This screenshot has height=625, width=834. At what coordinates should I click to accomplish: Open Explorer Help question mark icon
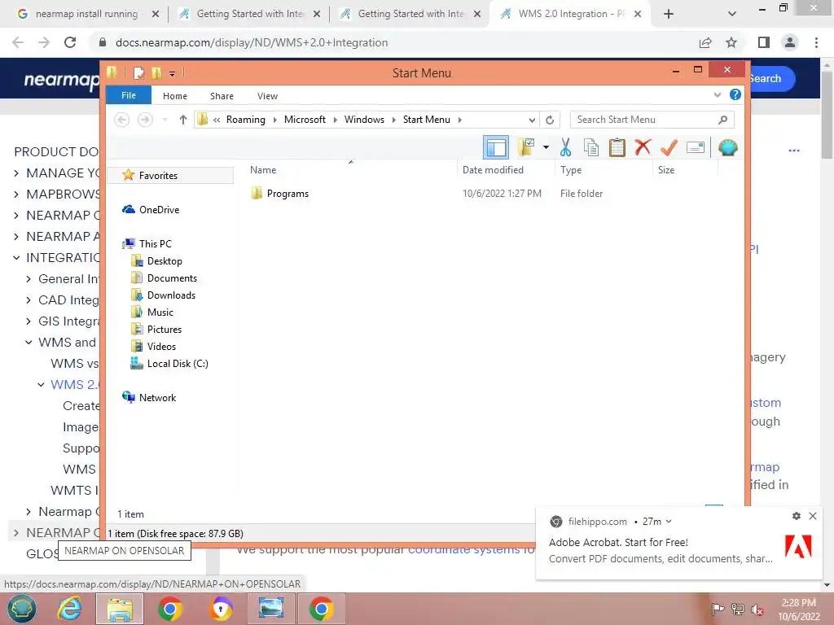tap(735, 94)
